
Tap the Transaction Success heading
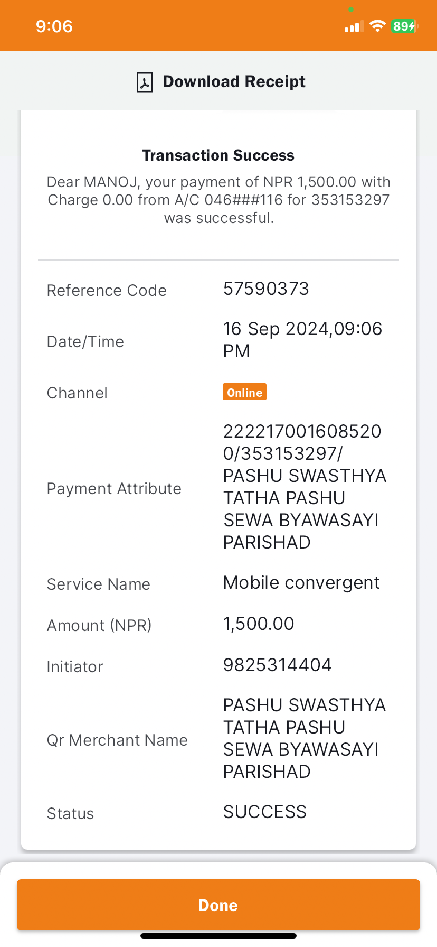click(218, 155)
